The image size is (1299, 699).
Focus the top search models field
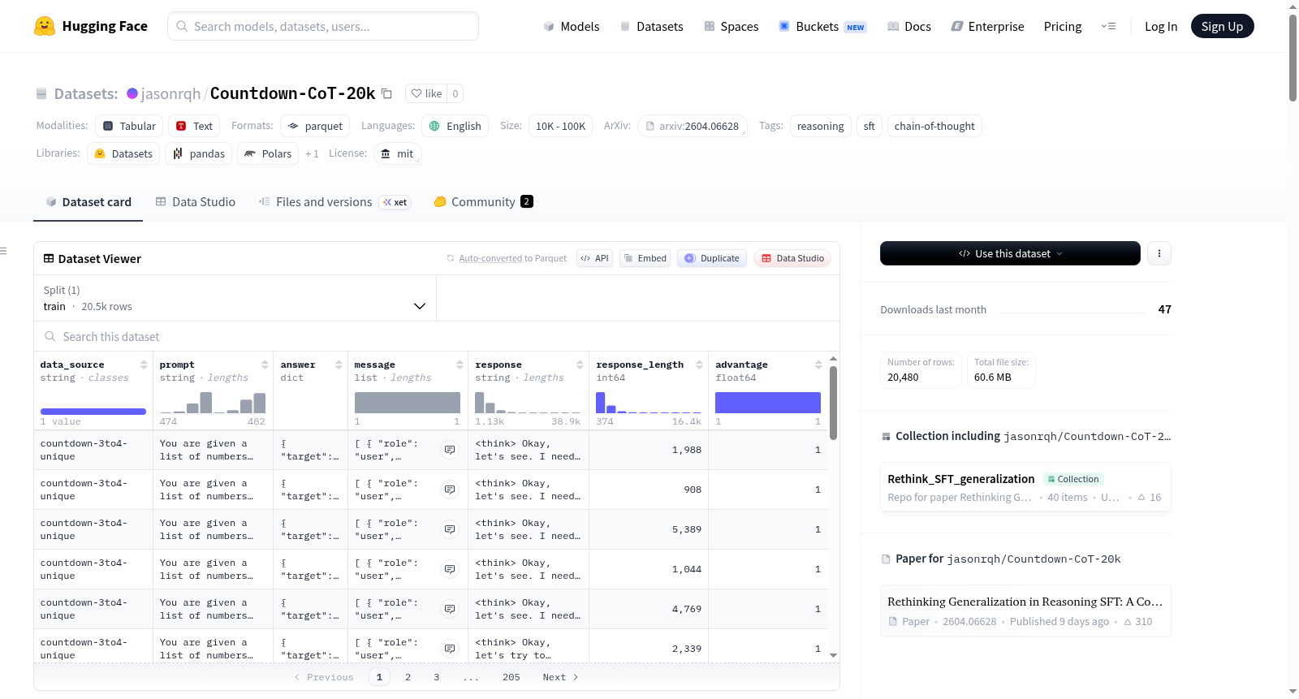click(x=323, y=26)
